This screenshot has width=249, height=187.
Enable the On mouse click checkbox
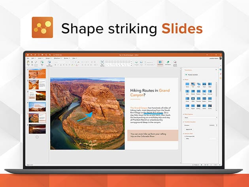click(x=185, y=136)
